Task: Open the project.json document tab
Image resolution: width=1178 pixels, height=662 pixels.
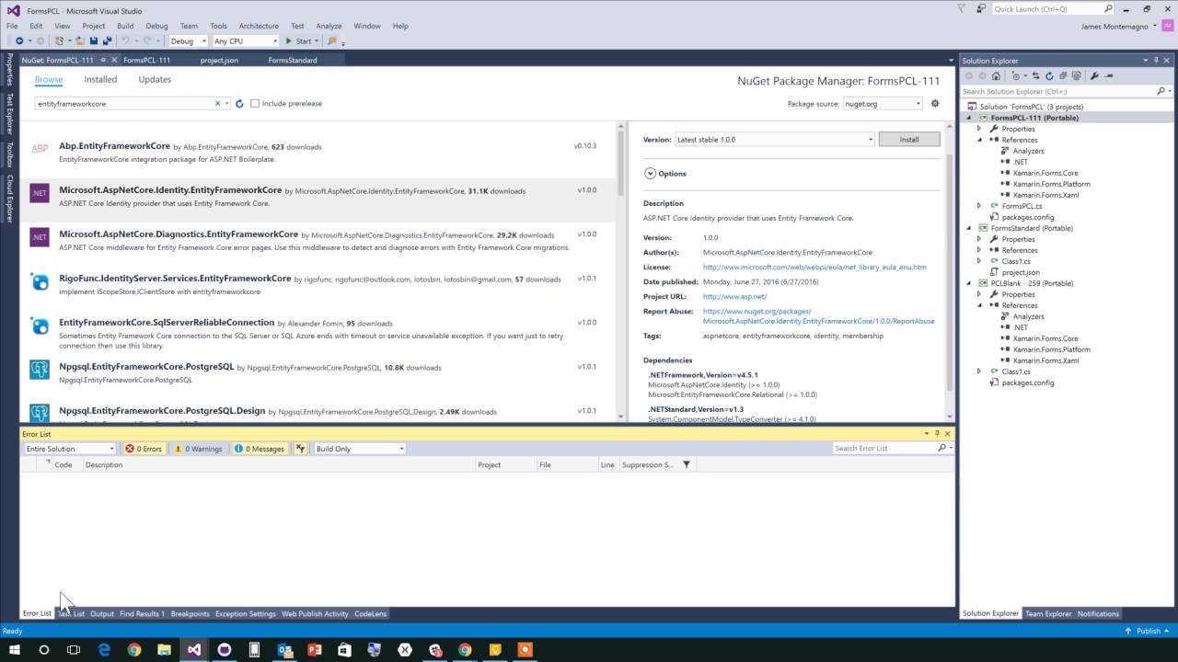Action: (219, 60)
